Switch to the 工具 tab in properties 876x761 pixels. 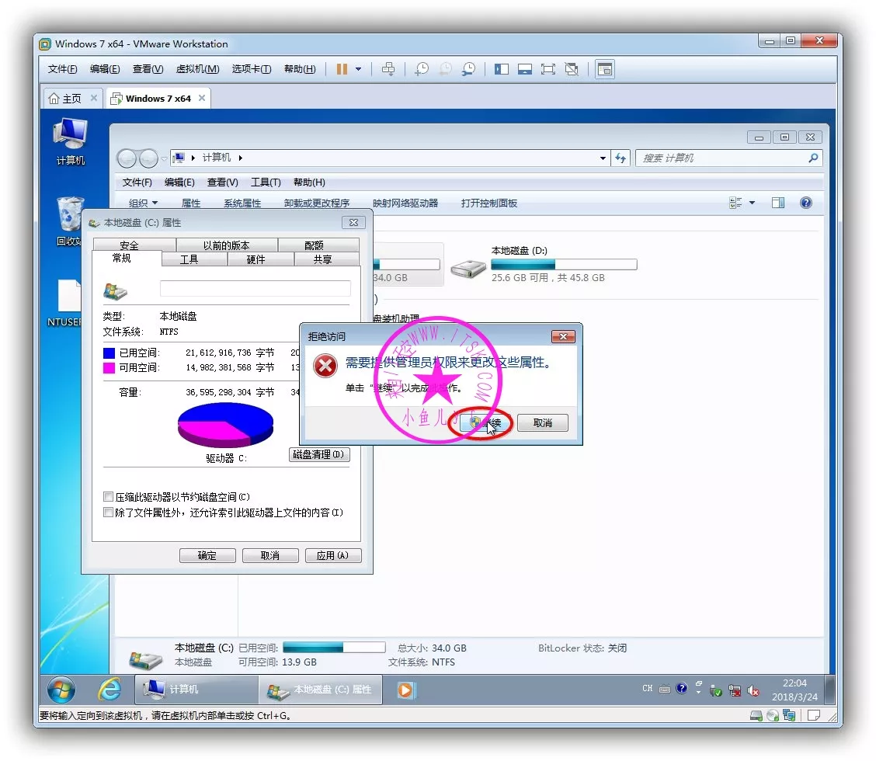click(x=189, y=259)
